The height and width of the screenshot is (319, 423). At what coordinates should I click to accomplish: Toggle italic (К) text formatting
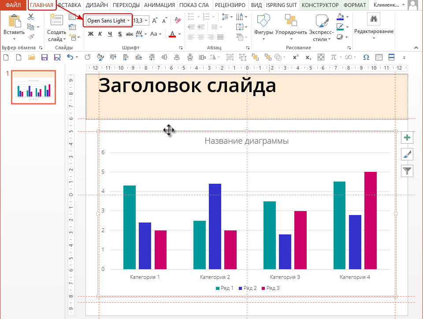click(100, 34)
